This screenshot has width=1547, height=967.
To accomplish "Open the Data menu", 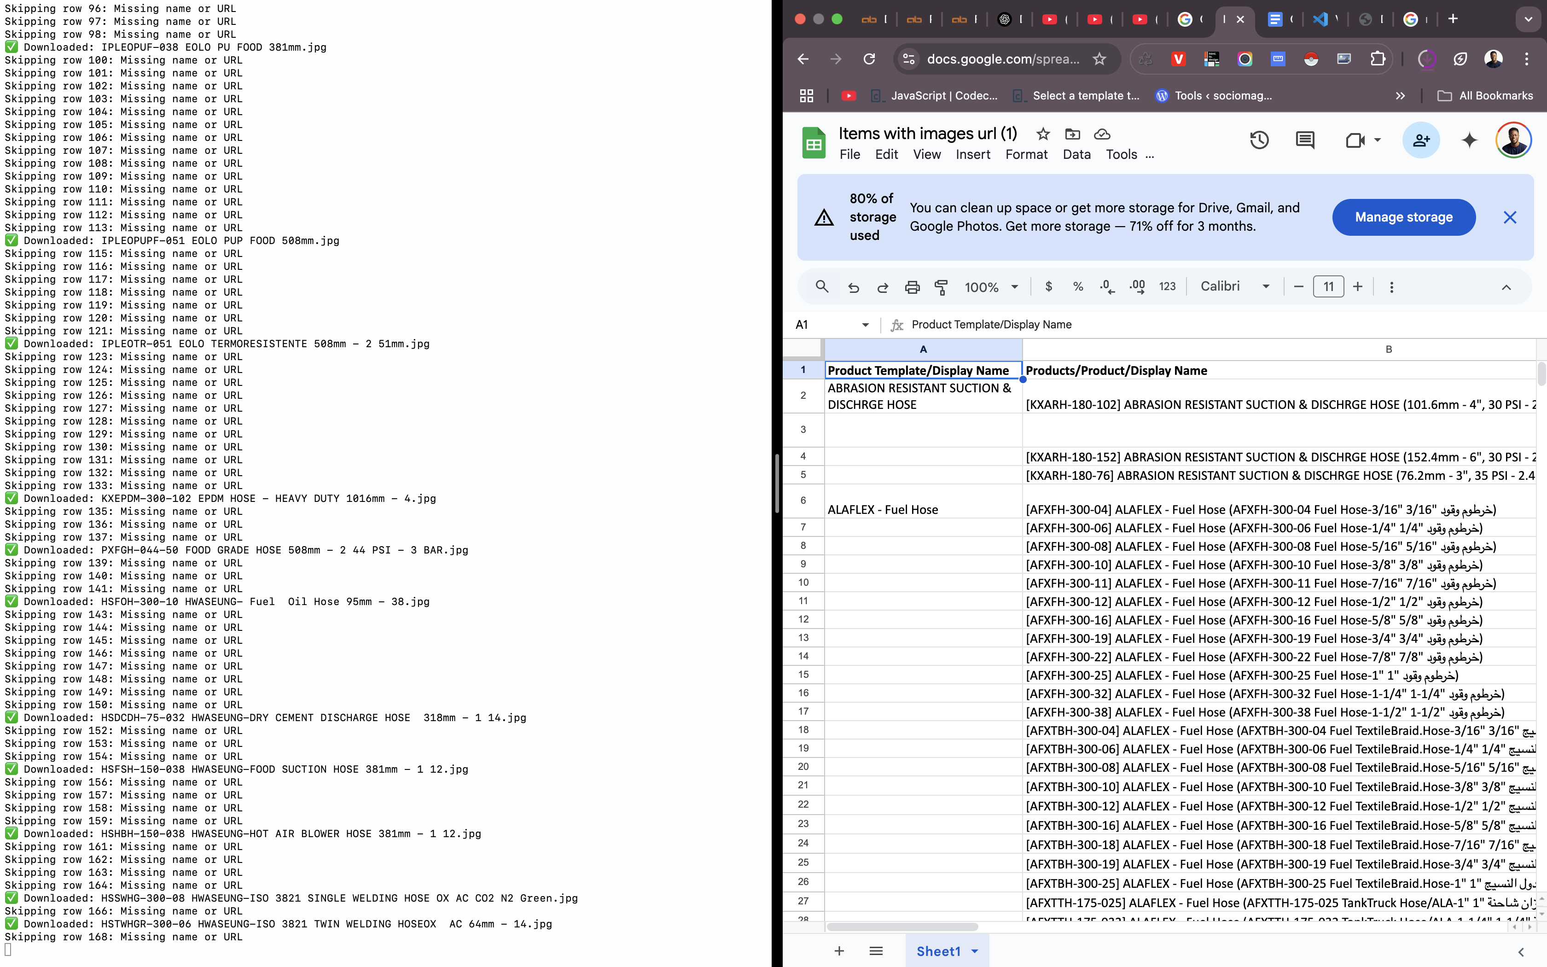I will (x=1076, y=155).
